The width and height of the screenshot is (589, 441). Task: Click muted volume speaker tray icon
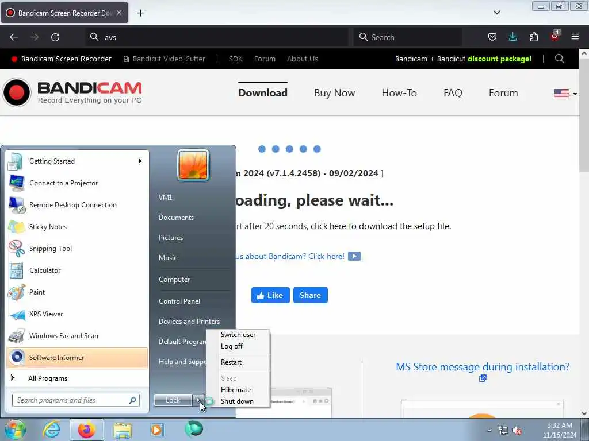click(518, 431)
